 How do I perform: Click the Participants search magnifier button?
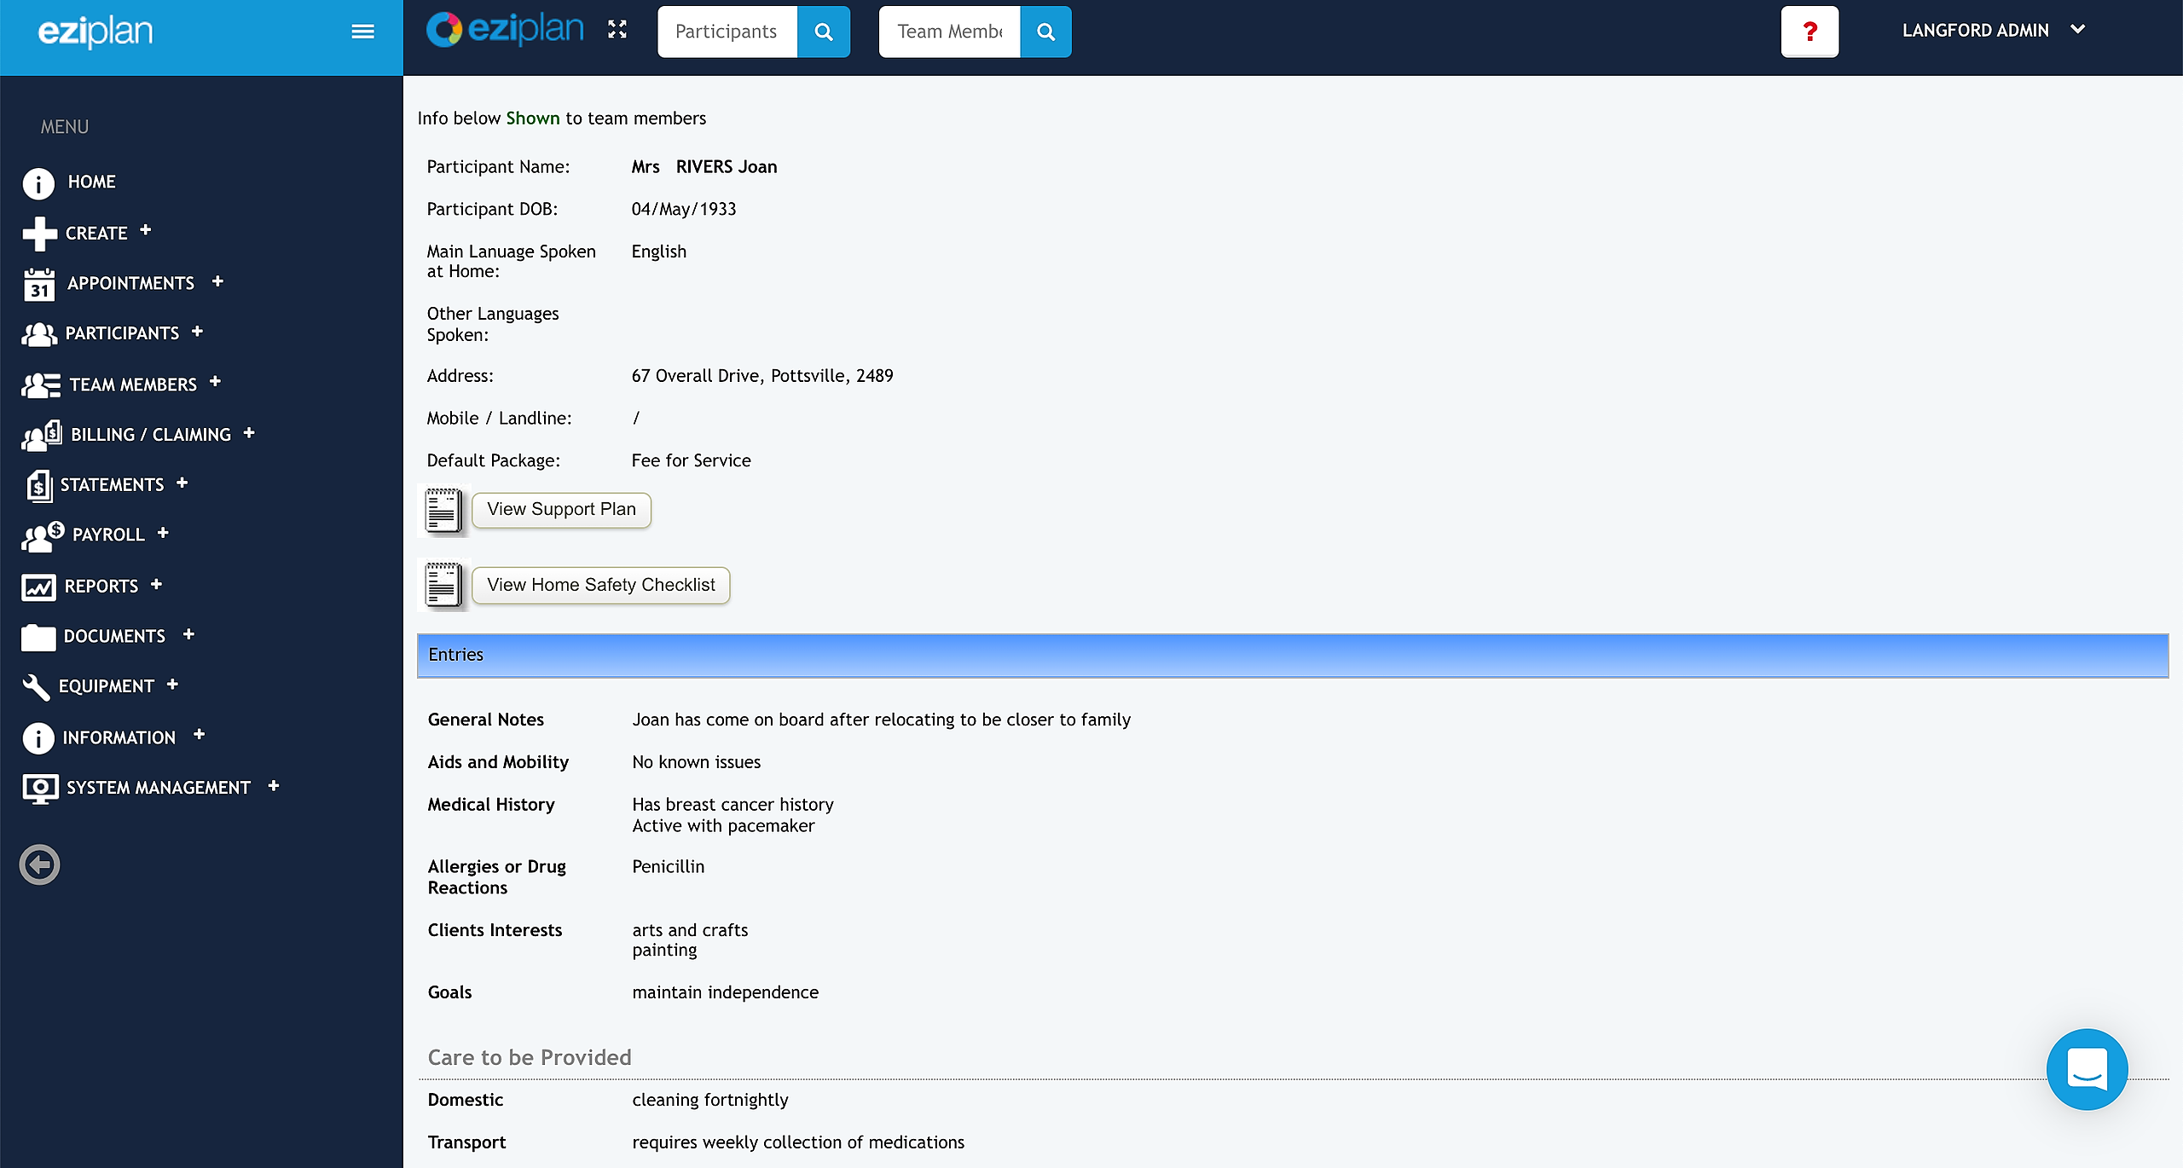pyautogui.click(x=823, y=32)
